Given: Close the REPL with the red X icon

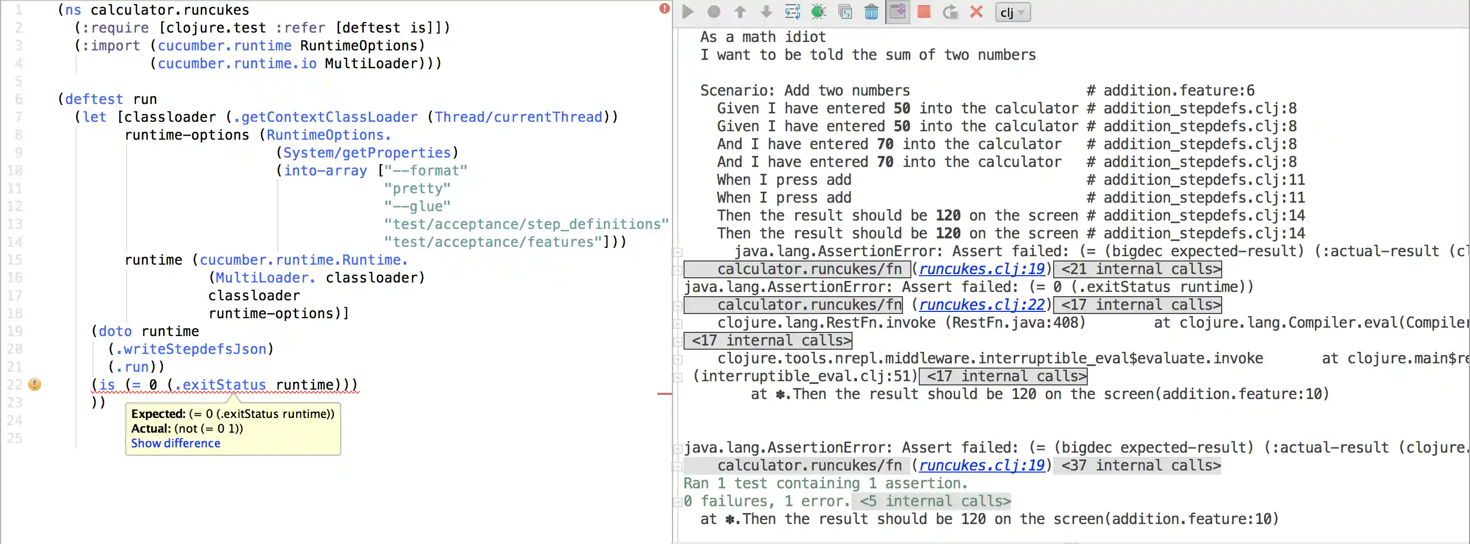Looking at the screenshot, I should [x=976, y=12].
